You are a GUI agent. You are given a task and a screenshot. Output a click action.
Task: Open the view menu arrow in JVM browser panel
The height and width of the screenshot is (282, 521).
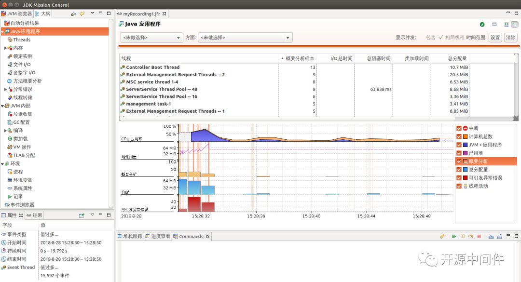pos(92,13)
